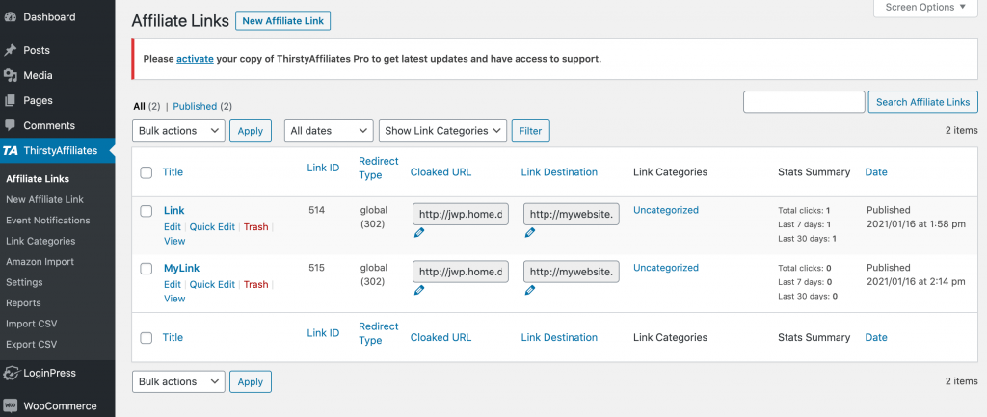Toggle select-all checkbox in table header
Screen dimensions: 987x417
tap(147, 172)
